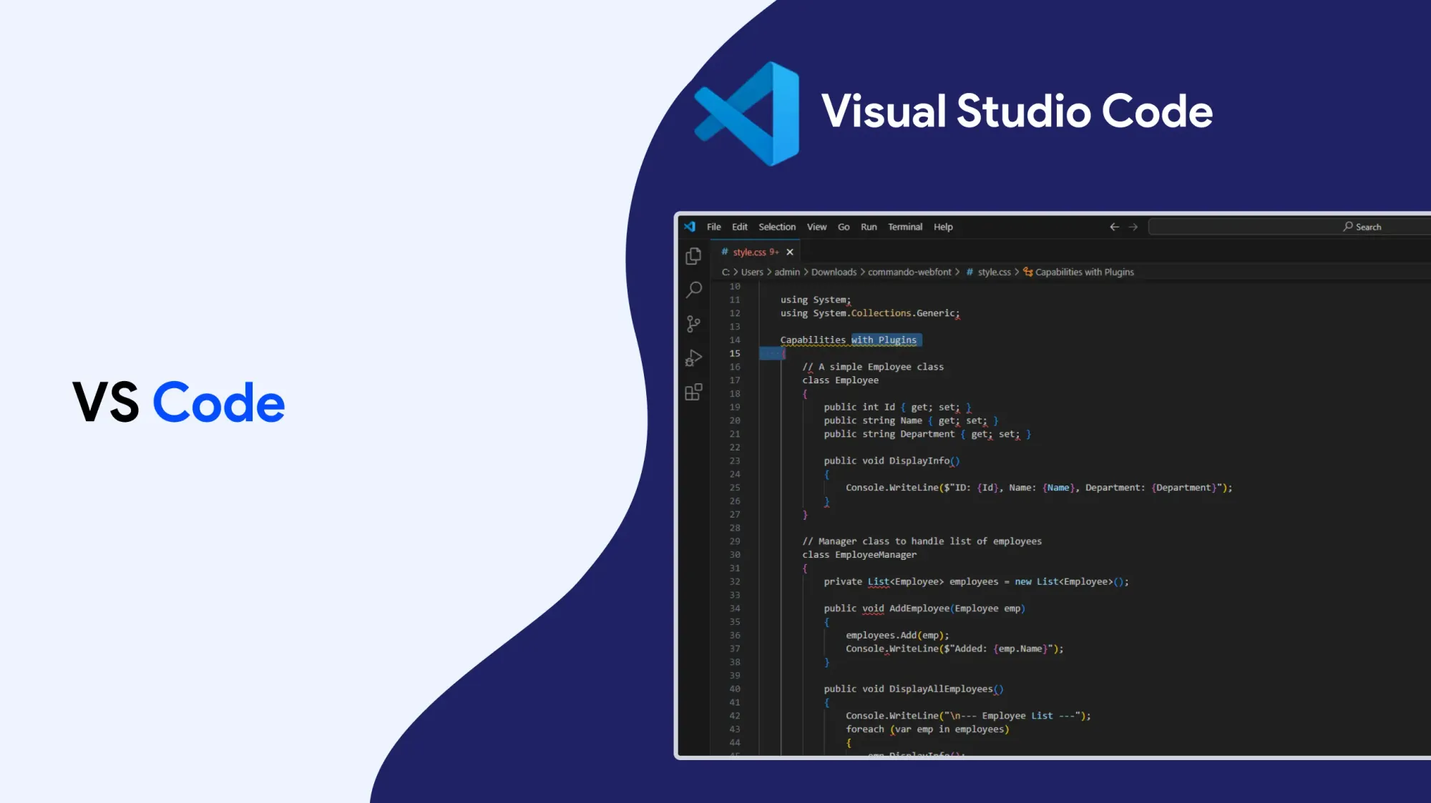This screenshot has width=1431, height=803.
Task: Click '// A simple Employee class' comment
Action: click(x=873, y=367)
